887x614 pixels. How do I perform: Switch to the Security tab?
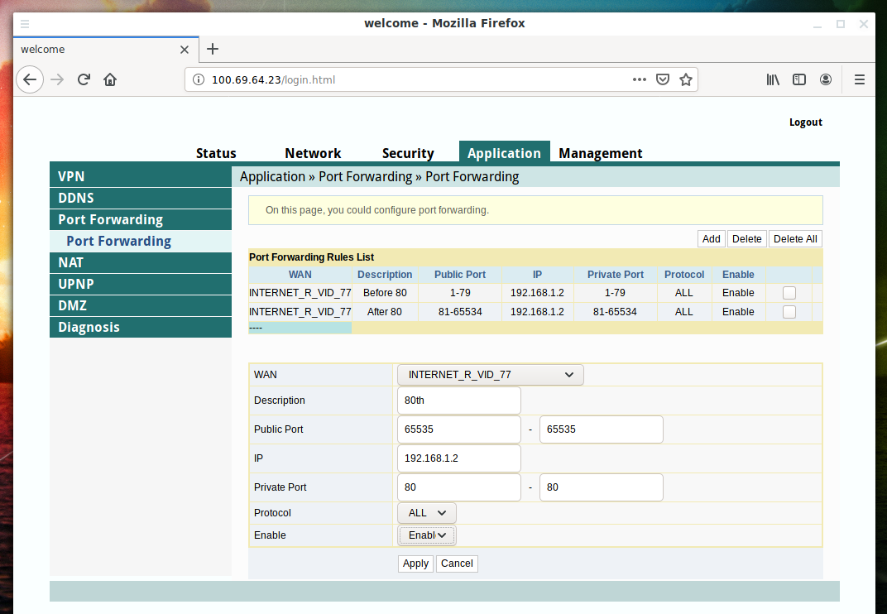click(407, 153)
